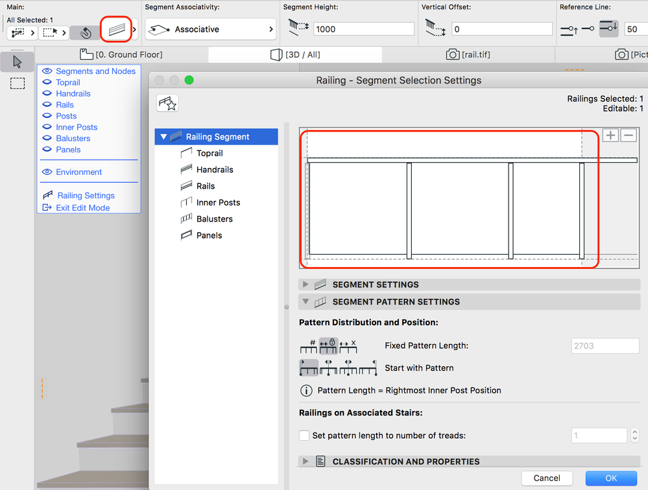The width and height of the screenshot is (648, 490).
Task: Choose the 'start with pattern' justification icon
Action: click(309, 367)
